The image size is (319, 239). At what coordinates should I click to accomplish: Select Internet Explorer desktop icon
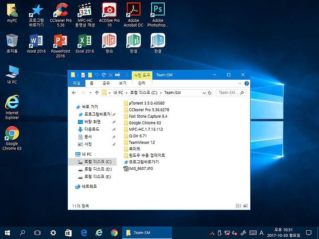(x=12, y=107)
